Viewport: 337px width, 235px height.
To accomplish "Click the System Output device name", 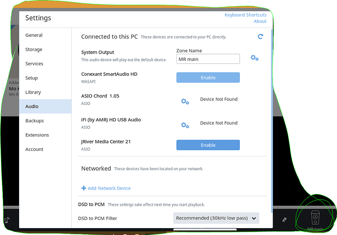I will tap(98, 52).
